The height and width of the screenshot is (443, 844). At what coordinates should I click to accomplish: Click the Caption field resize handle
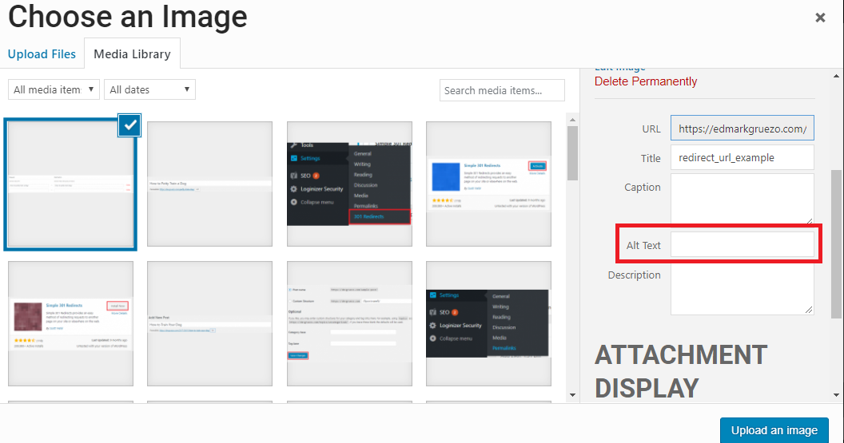809,220
